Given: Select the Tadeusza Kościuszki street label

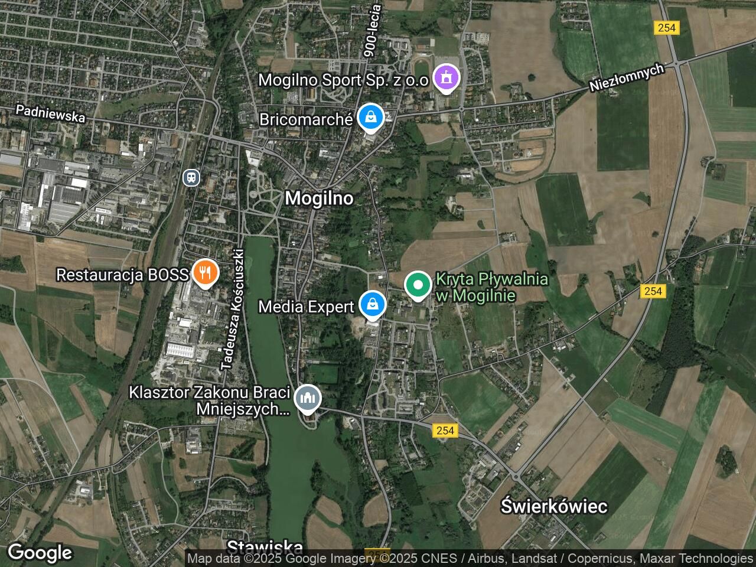Looking at the screenshot, I should pos(232,309).
